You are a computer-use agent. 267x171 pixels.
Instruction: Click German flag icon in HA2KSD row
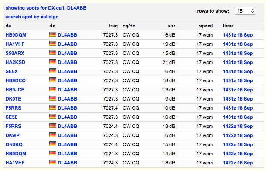pyautogui.click(x=53, y=62)
